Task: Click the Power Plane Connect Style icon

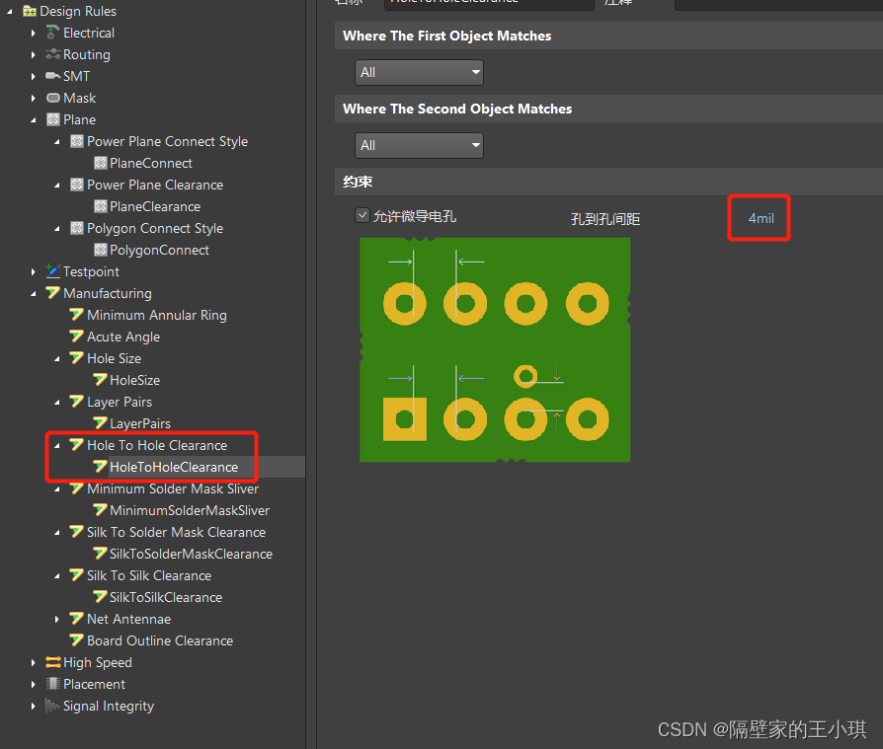Action: 77,141
